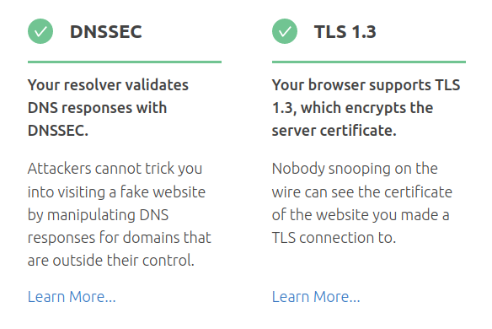The image size is (492, 329).
Task: Open the Learn More link under TLS 1.3
Action: click(x=316, y=297)
